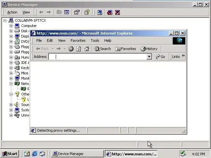
Task: Open the Edit menu in Internet Explorer
Action: pos(50,40)
